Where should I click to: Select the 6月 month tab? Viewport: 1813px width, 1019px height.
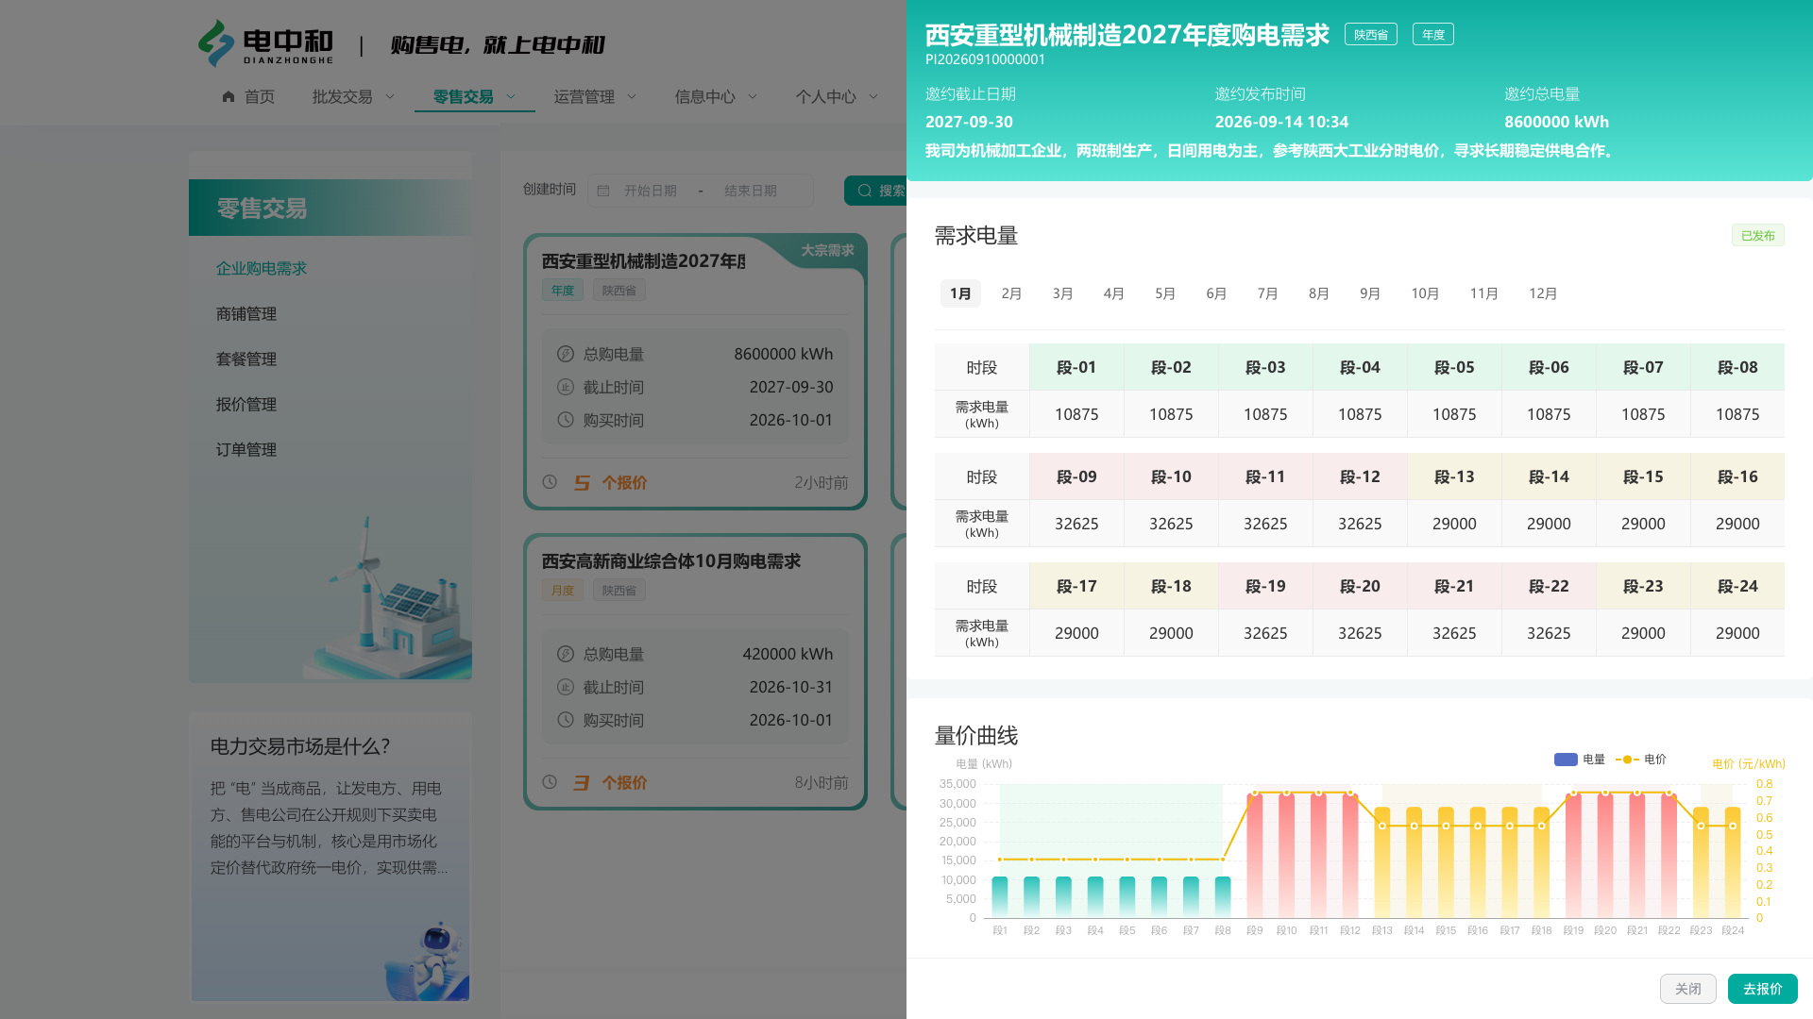click(1216, 293)
